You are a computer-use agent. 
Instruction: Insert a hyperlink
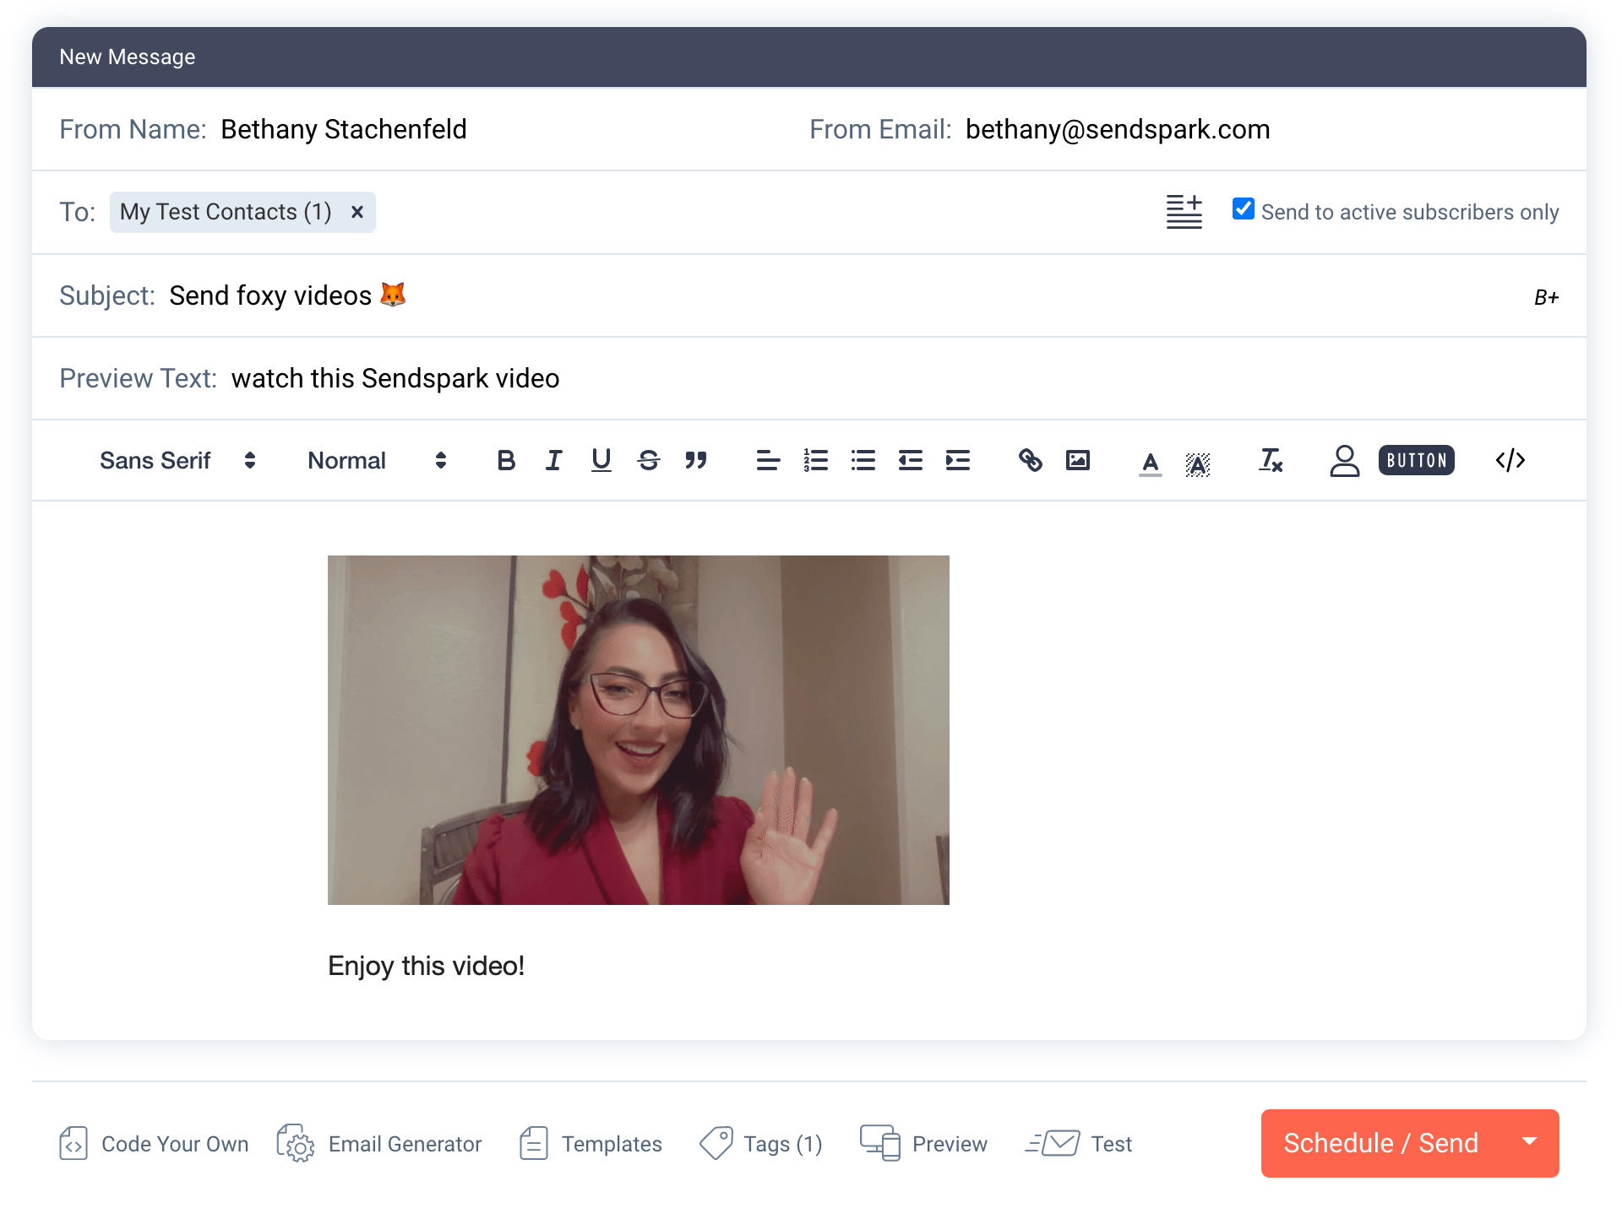1030,460
